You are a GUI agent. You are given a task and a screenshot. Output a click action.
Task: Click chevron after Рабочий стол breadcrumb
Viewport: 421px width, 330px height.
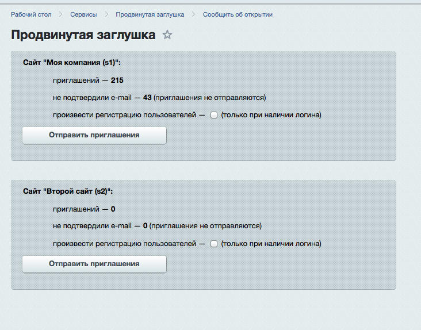(x=61, y=14)
